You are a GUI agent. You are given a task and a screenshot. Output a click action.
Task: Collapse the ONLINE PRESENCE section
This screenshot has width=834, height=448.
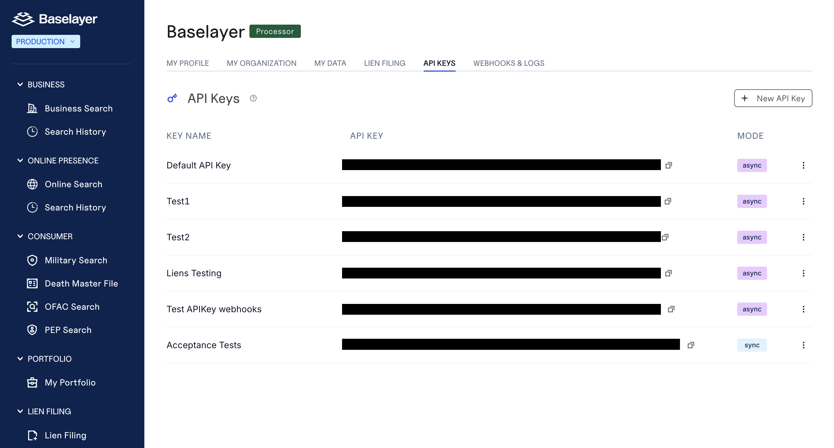click(x=20, y=161)
